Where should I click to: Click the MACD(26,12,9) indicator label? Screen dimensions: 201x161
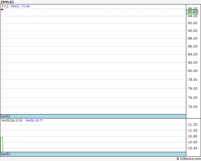click(x=12, y=121)
